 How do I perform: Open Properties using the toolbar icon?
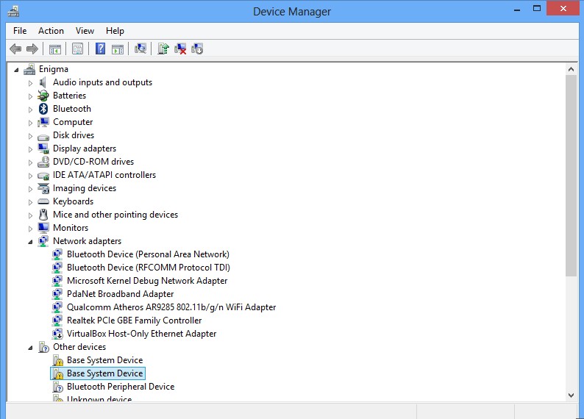77,49
